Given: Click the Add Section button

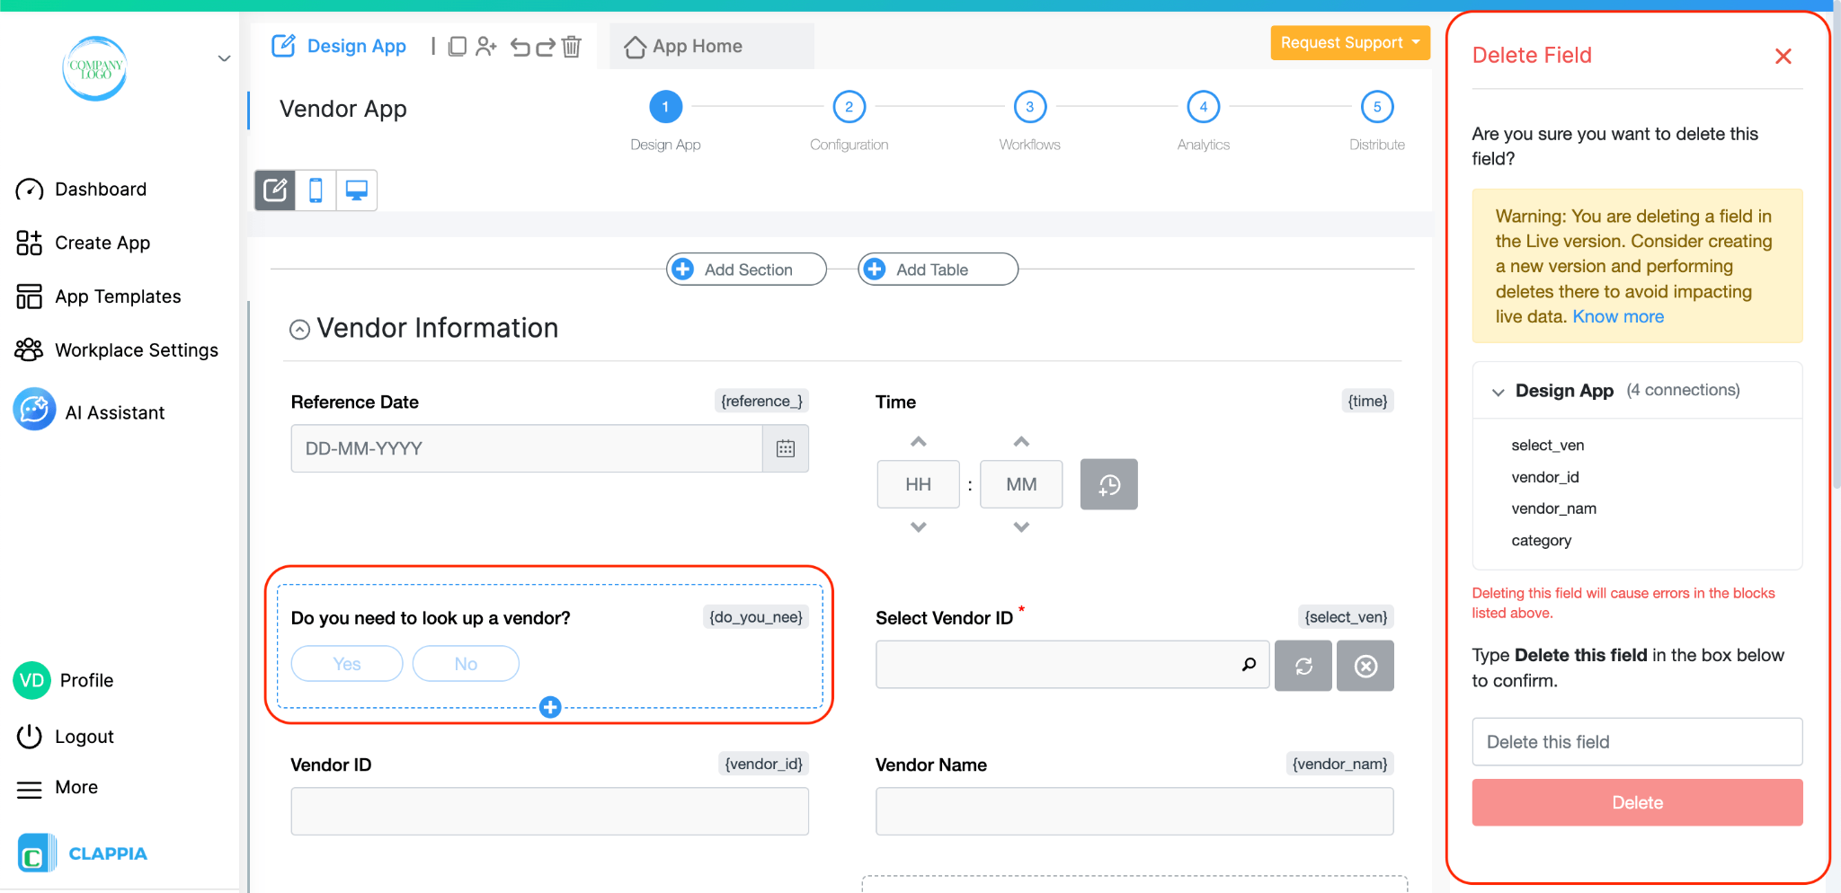Looking at the screenshot, I should pos(746,270).
